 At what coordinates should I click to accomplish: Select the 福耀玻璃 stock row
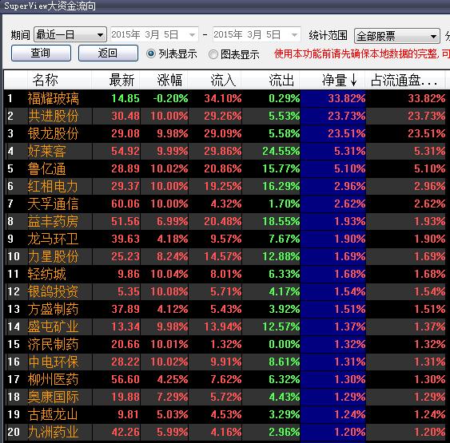[x=225, y=98]
